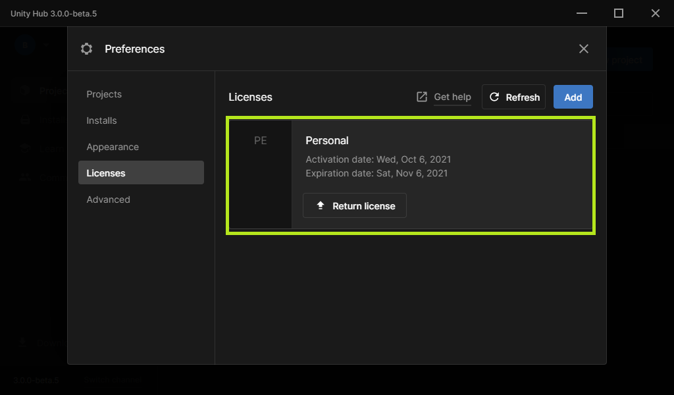The width and height of the screenshot is (674, 395).
Task: Click the Activation date text
Action: [378, 159]
